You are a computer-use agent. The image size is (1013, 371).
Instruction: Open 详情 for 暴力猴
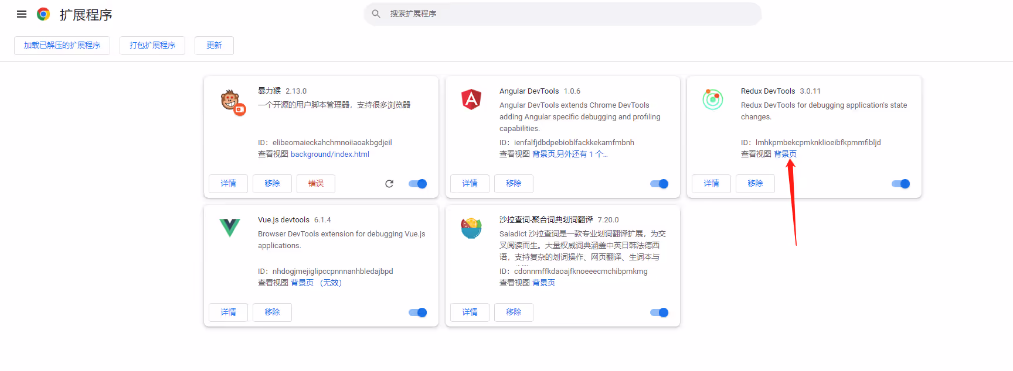[228, 184]
